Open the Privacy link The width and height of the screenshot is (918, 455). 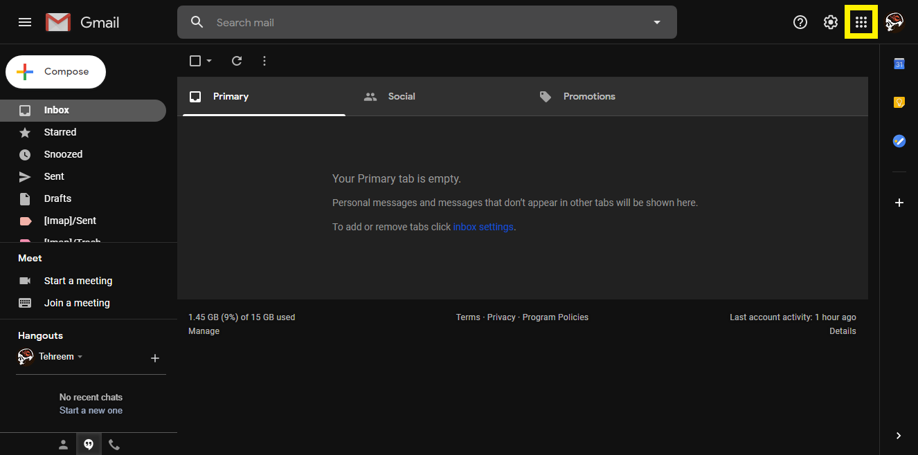pyautogui.click(x=501, y=317)
